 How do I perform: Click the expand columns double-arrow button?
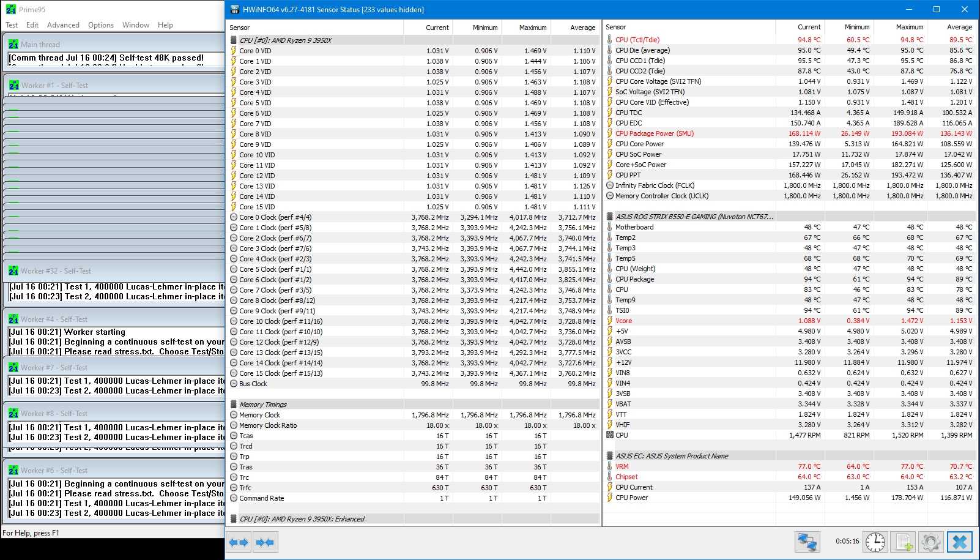(x=239, y=542)
